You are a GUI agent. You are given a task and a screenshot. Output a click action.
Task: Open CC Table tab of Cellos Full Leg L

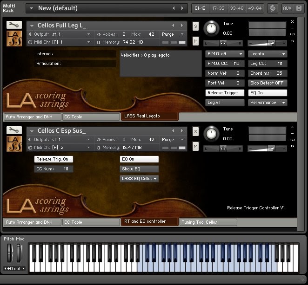pos(91,117)
